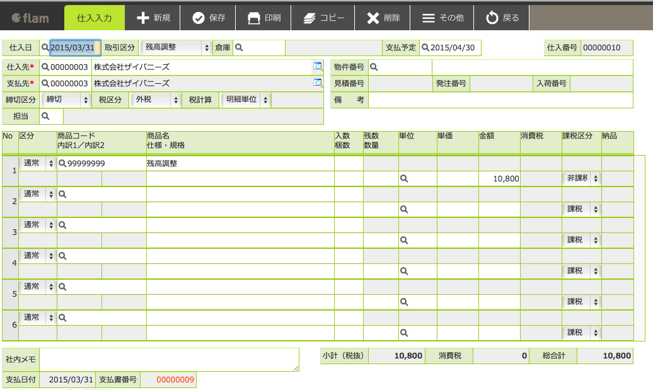Open row 2 課税区分 dropdown
653x390 pixels.
(x=582, y=209)
